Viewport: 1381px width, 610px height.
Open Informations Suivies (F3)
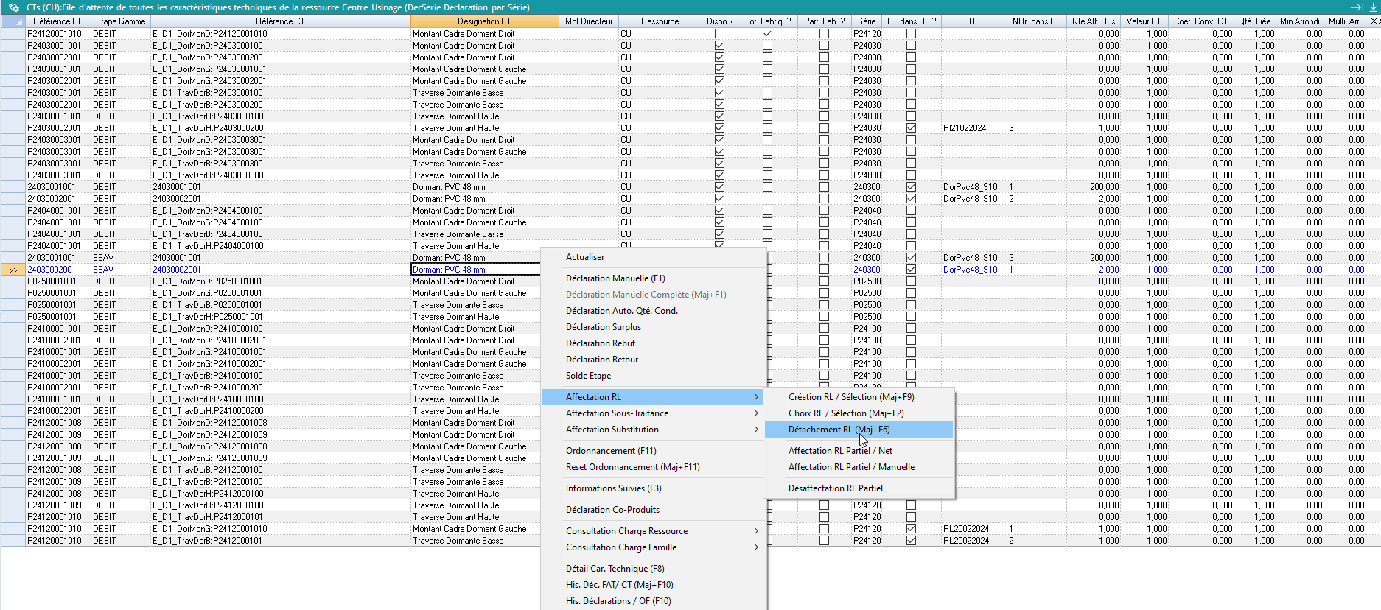(x=613, y=488)
